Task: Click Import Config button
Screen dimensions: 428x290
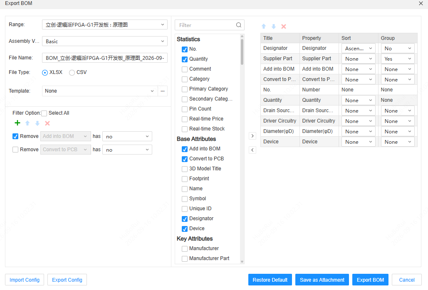Action: pyautogui.click(x=25, y=280)
